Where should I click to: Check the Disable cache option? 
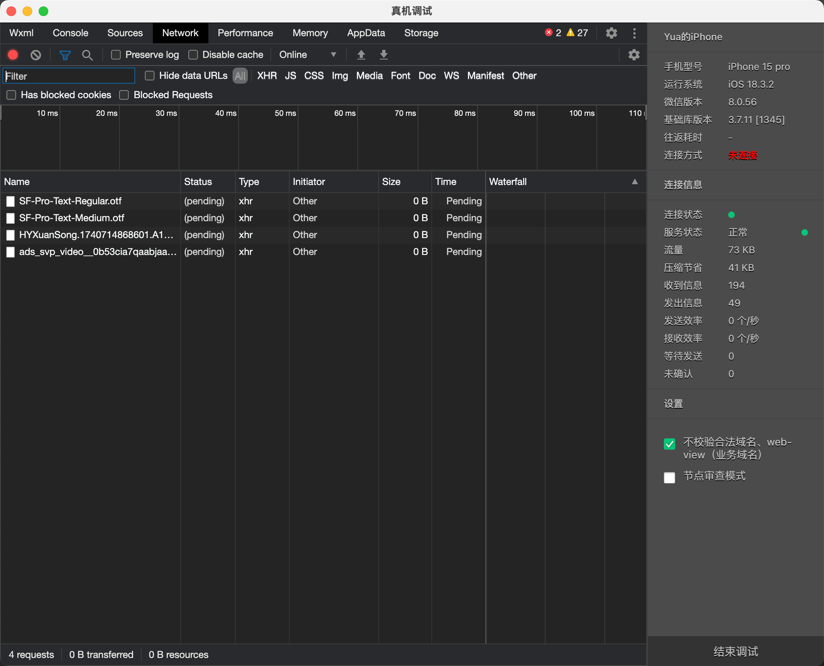coord(193,55)
